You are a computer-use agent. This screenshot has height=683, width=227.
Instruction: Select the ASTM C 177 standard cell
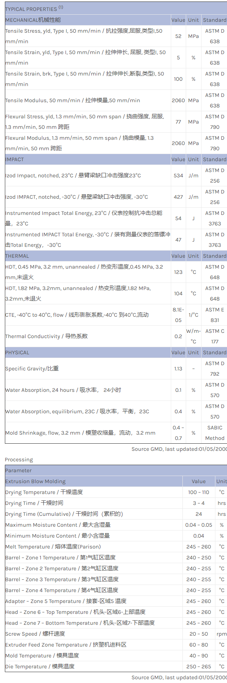(x=215, y=336)
